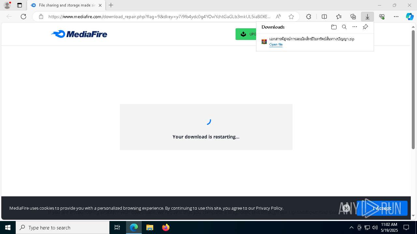Open Task View on taskbar
The width and height of the screenshot is (417, 234).
pyautogui.click(x=117, y=227)
